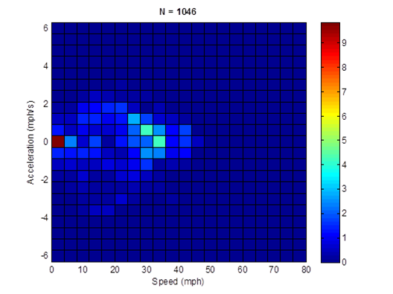Select the "Acceleration (mph/s)" y-axis label
The width and height of the screenshot is (393, 294).
(x=30, y=142)
